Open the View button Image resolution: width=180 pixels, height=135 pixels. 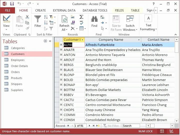pyautogui.click(x=6, y=23)
